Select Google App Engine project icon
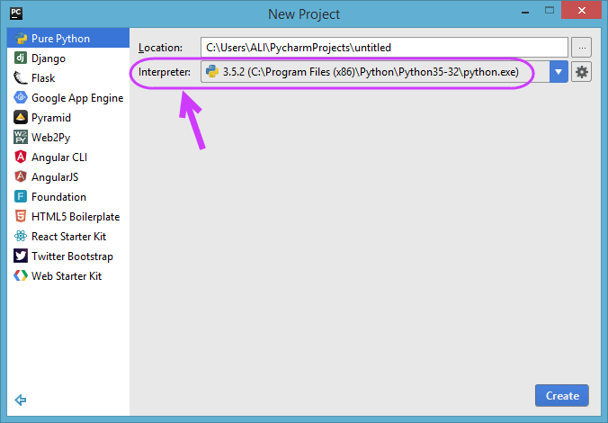Screen dimensions: 608x423 20,98
